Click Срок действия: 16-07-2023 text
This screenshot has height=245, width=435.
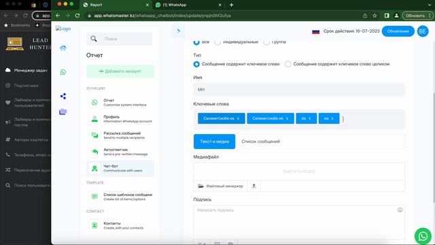(351, 31)
